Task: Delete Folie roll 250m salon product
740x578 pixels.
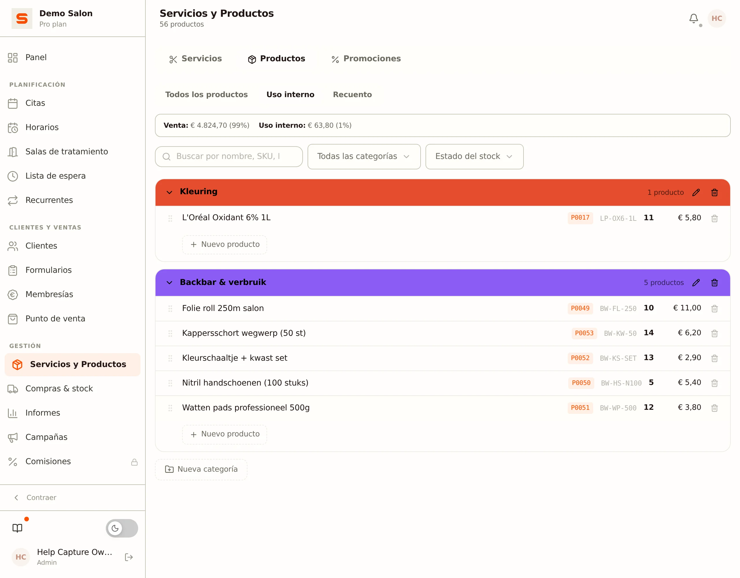Action: coord(714,309)
